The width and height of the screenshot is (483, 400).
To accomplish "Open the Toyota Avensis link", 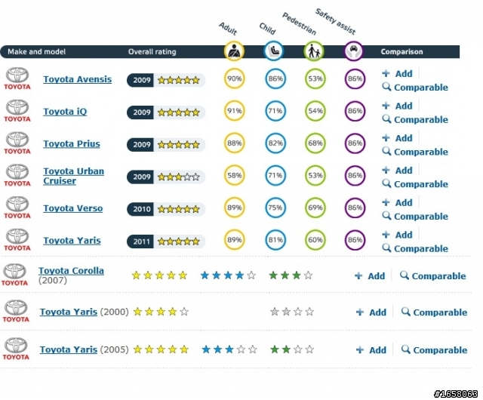I will (x=77, y=79).
